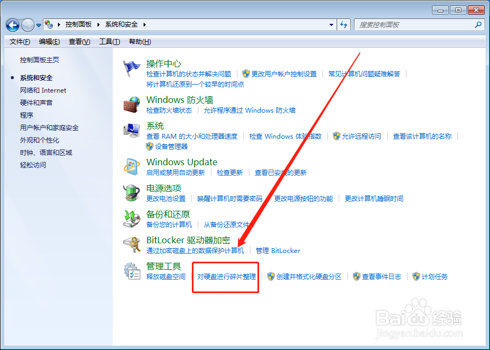Open 备份您的计算机 link
Viewport: 490px width, 350px height.
point(169,225)
